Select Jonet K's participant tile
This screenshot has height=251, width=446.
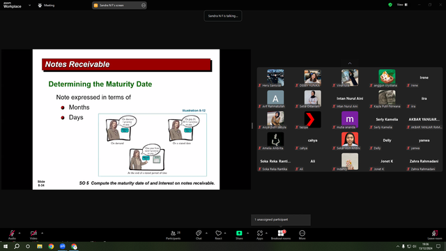pyautogui.click(x=387, y=161)
